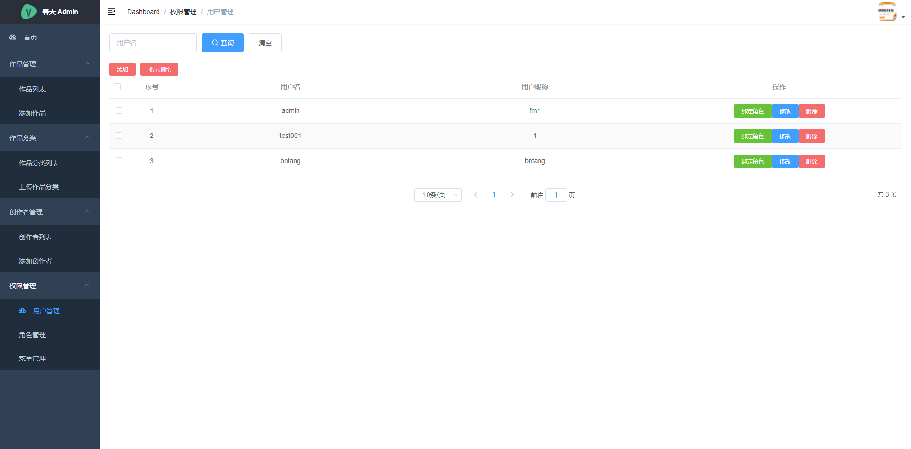Screen dimensions: 911x449
Task: Click the 权限管理 breadcrumb
Action: pyautogui.click(x=183, y=12)
